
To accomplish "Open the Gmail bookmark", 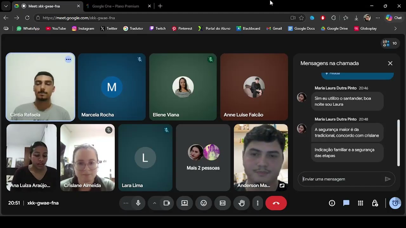I will [x=274, y=28].
